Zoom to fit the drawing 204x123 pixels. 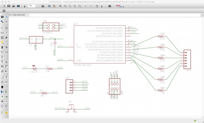61,6
